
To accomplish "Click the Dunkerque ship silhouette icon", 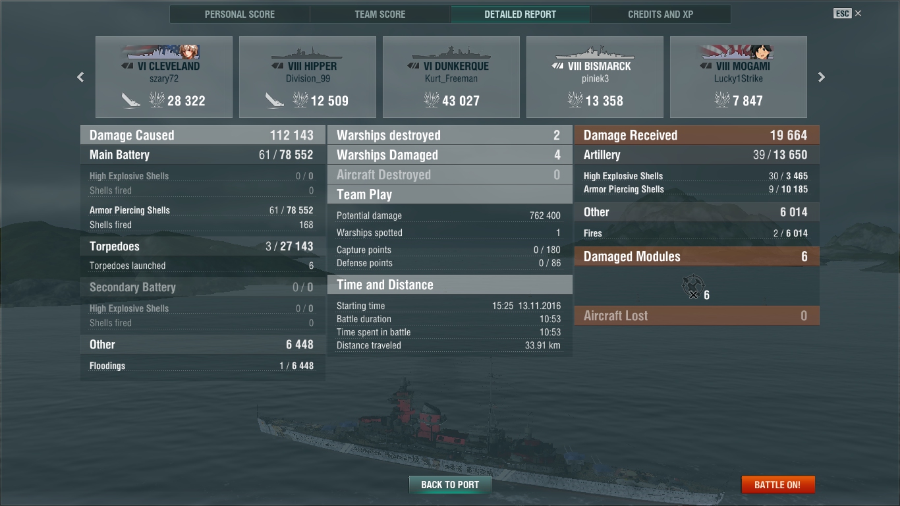I will (x=451, y=53).
